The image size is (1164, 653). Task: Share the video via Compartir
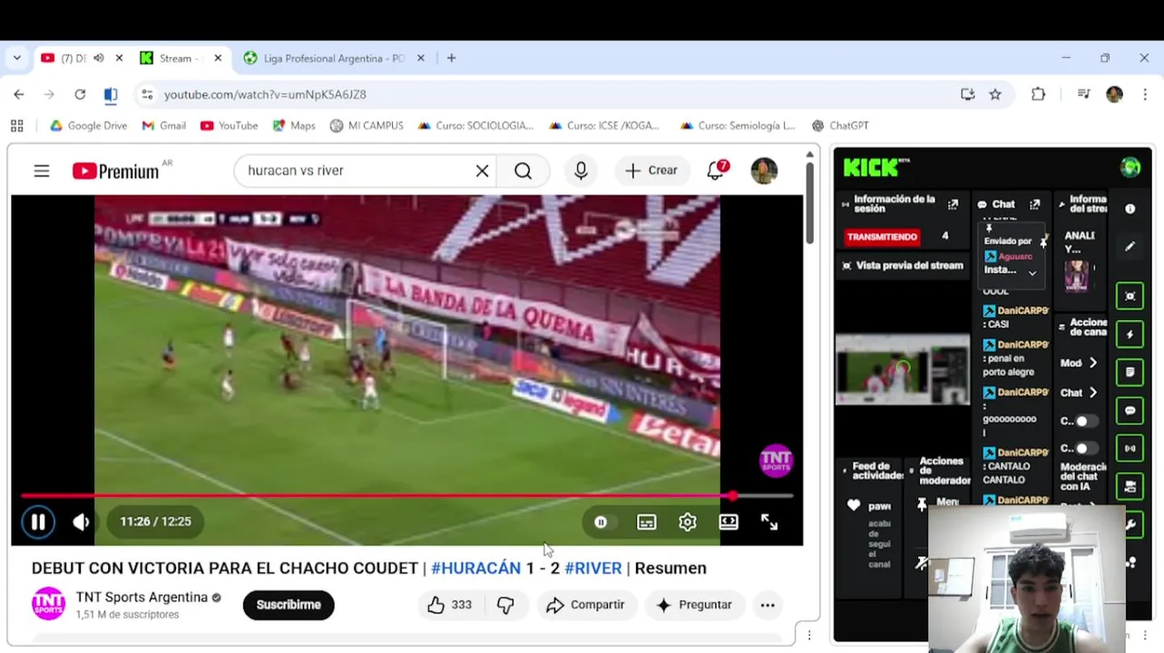(x=586, y=605)
